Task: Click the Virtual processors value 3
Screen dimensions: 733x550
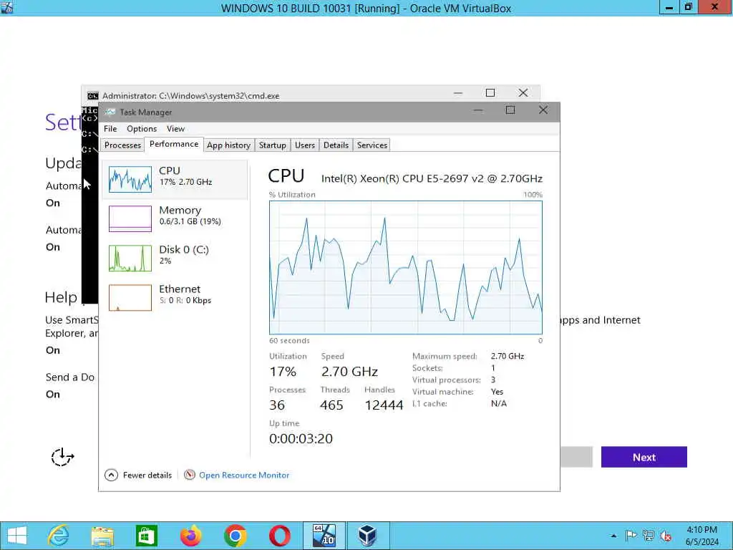Action: tap(493, 380)
